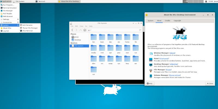
Task: Click the home icon in Thunar toolbar
Action: pos(85,30)
